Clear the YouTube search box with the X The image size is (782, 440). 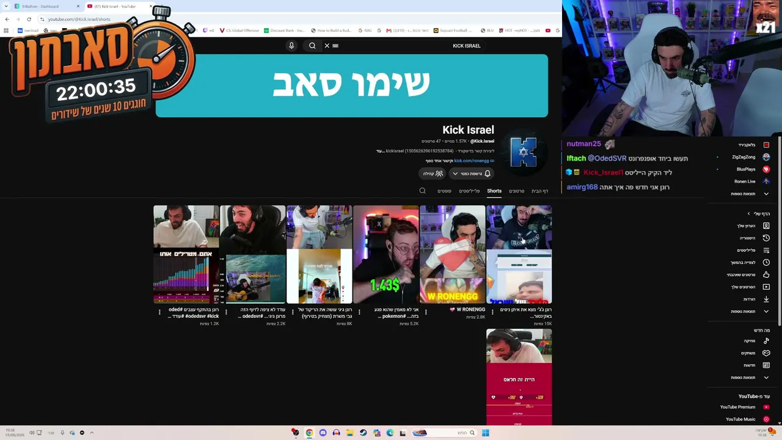[x=327, y=46]
